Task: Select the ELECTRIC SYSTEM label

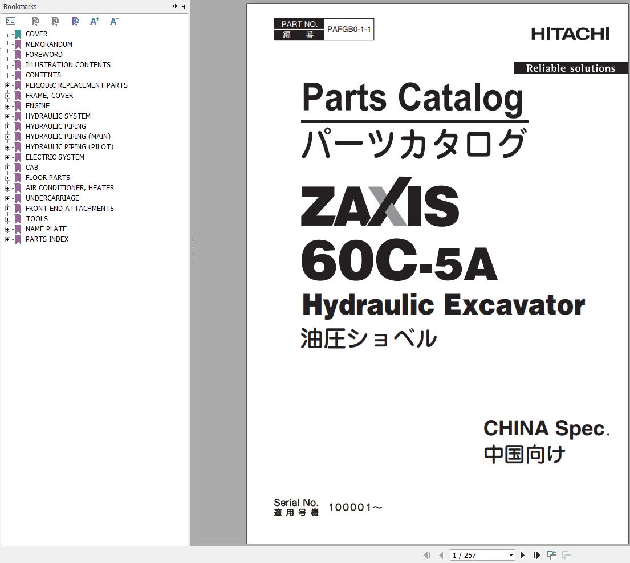Action: click(x=55, y=157)
